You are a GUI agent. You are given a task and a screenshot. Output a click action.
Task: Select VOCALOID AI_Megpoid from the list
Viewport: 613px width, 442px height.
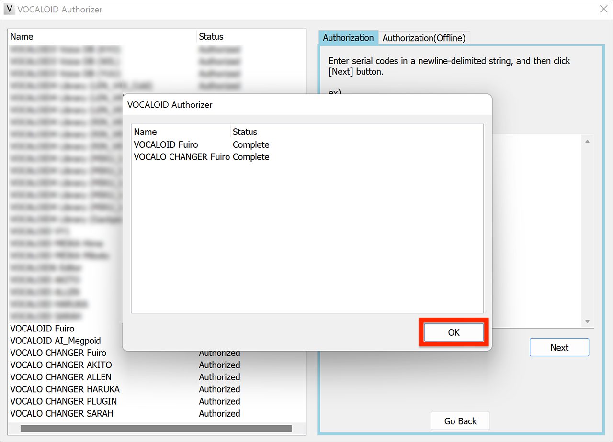pyautogui.click(x=55, y=341)
